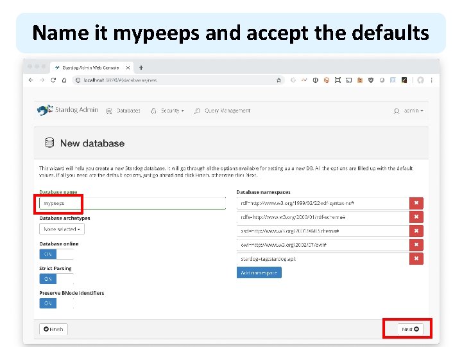
Task: Edit the stardog namespace field
Action: click(323, 259)
